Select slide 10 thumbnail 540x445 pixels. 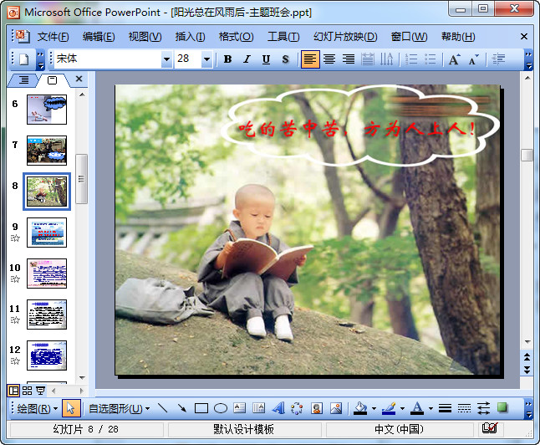click(x=47, y=274)
